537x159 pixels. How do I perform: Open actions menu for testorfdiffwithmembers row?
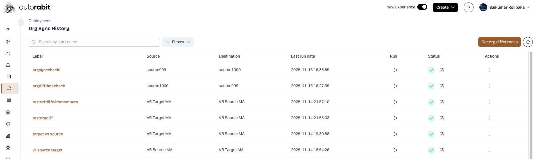(490, 102)
